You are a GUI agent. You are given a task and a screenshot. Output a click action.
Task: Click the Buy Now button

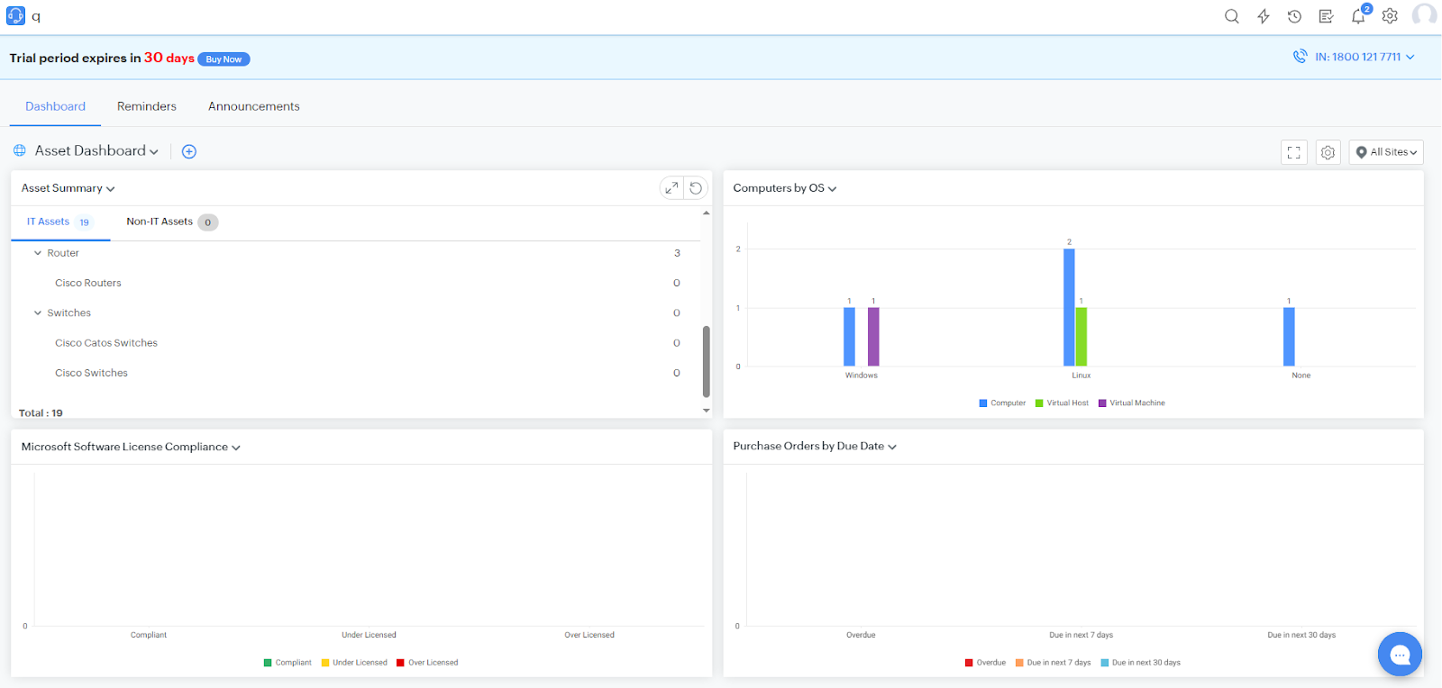tap(224, 59)
